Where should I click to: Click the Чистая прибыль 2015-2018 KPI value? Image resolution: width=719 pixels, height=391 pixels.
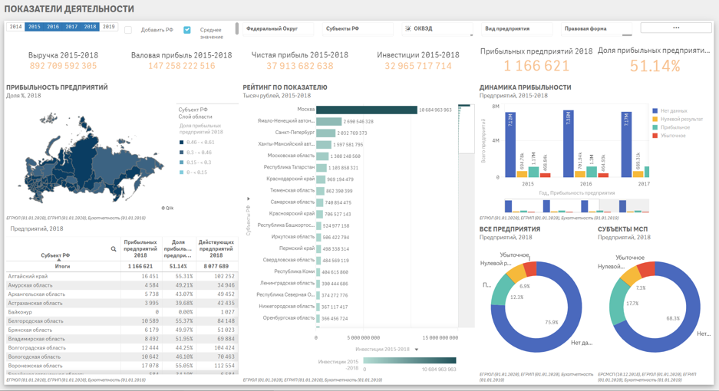[300, 66]
